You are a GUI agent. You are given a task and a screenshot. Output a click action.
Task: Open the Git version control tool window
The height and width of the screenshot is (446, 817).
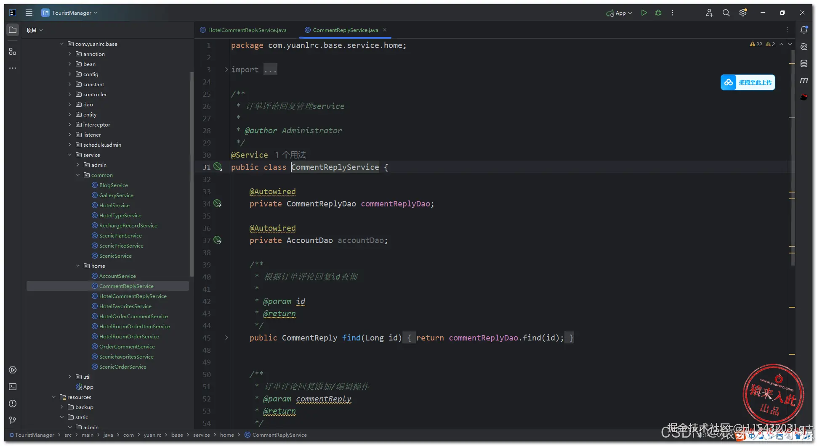tap(13, 420)
